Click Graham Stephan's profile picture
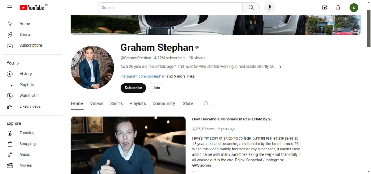 pyautogui.click(x=92, y=68)
